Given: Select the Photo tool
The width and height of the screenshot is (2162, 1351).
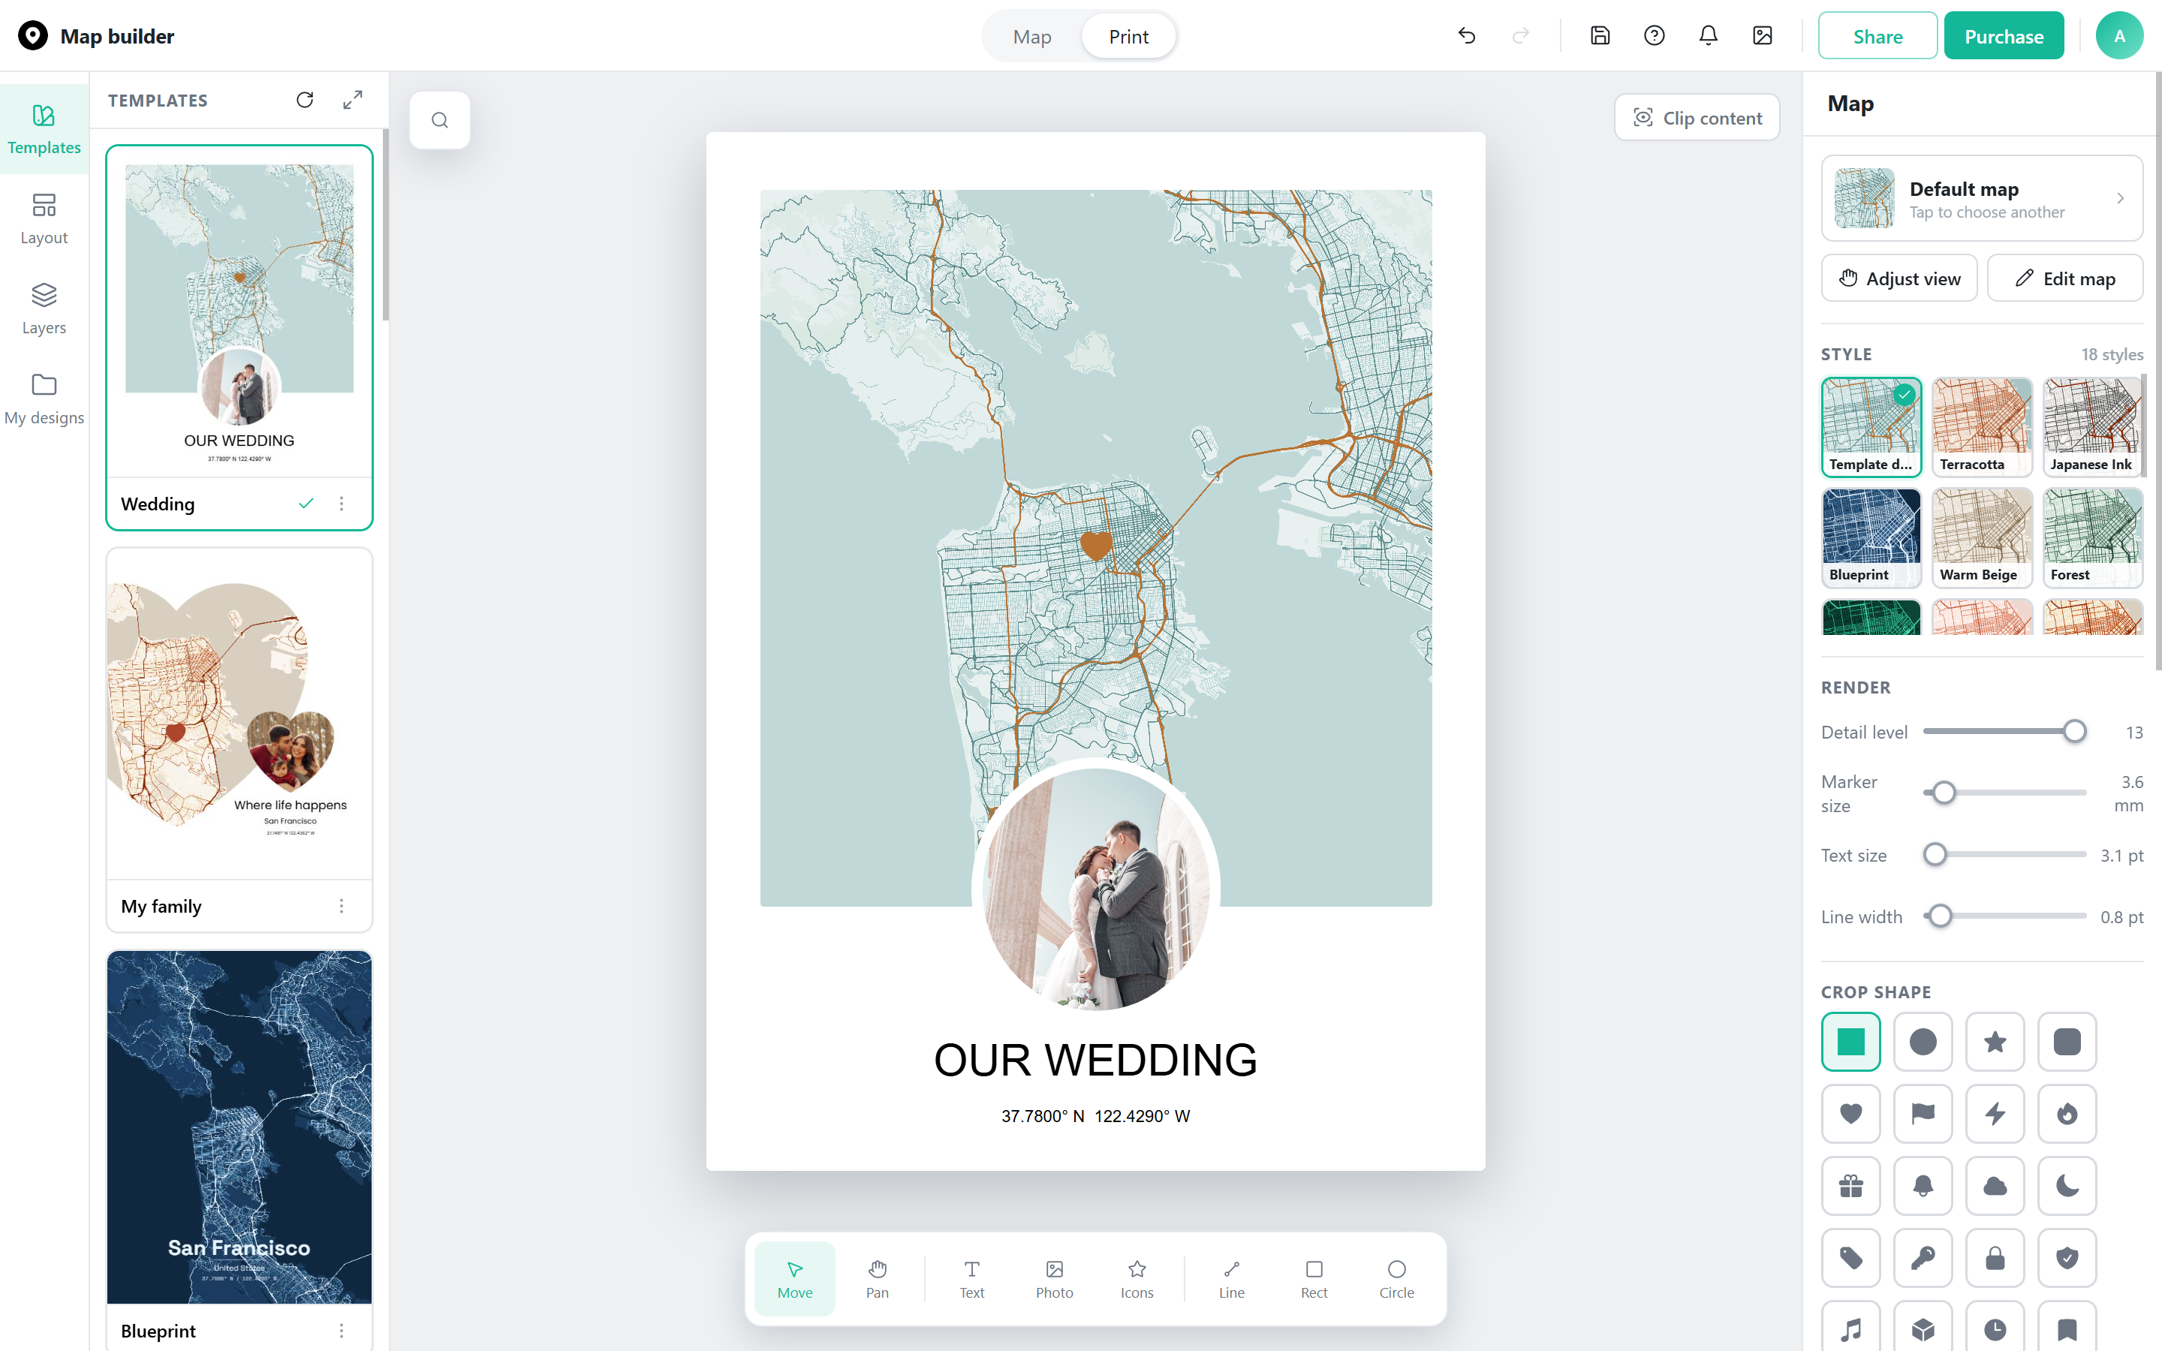Looking at the screenshot, I should 1054,1279.
